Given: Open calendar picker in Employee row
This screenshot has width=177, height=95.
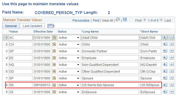Looking at the screenshot, I should tap(54, 58).
